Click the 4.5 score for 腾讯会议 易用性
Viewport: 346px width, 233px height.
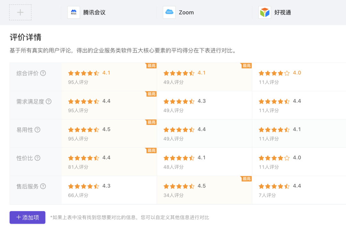106,129
